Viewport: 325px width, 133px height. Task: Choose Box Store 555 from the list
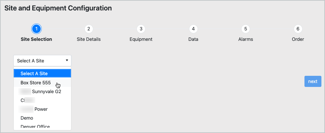pyautogui.click(x=36, y=83)
